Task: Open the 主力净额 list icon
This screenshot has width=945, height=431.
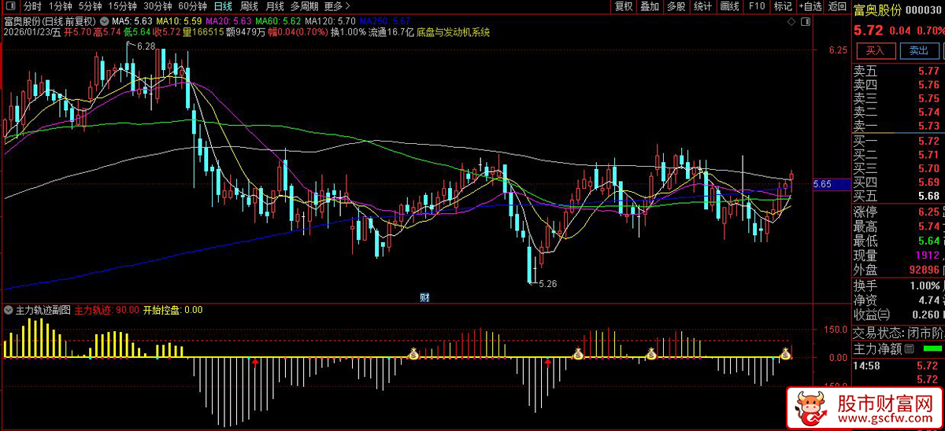Action: 910,348
